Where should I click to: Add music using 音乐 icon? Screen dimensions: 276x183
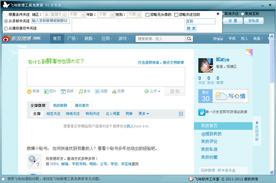(80, 91)
